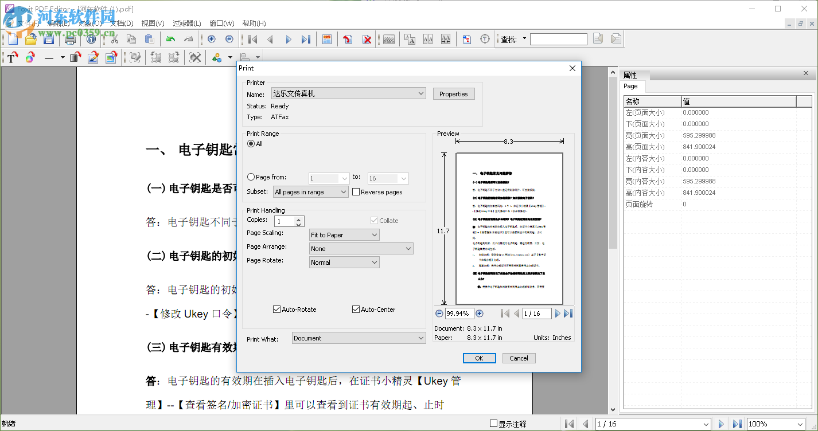Jump to the last page icon
The width and height of the screenshot is (818, 431).
point(306,39)
